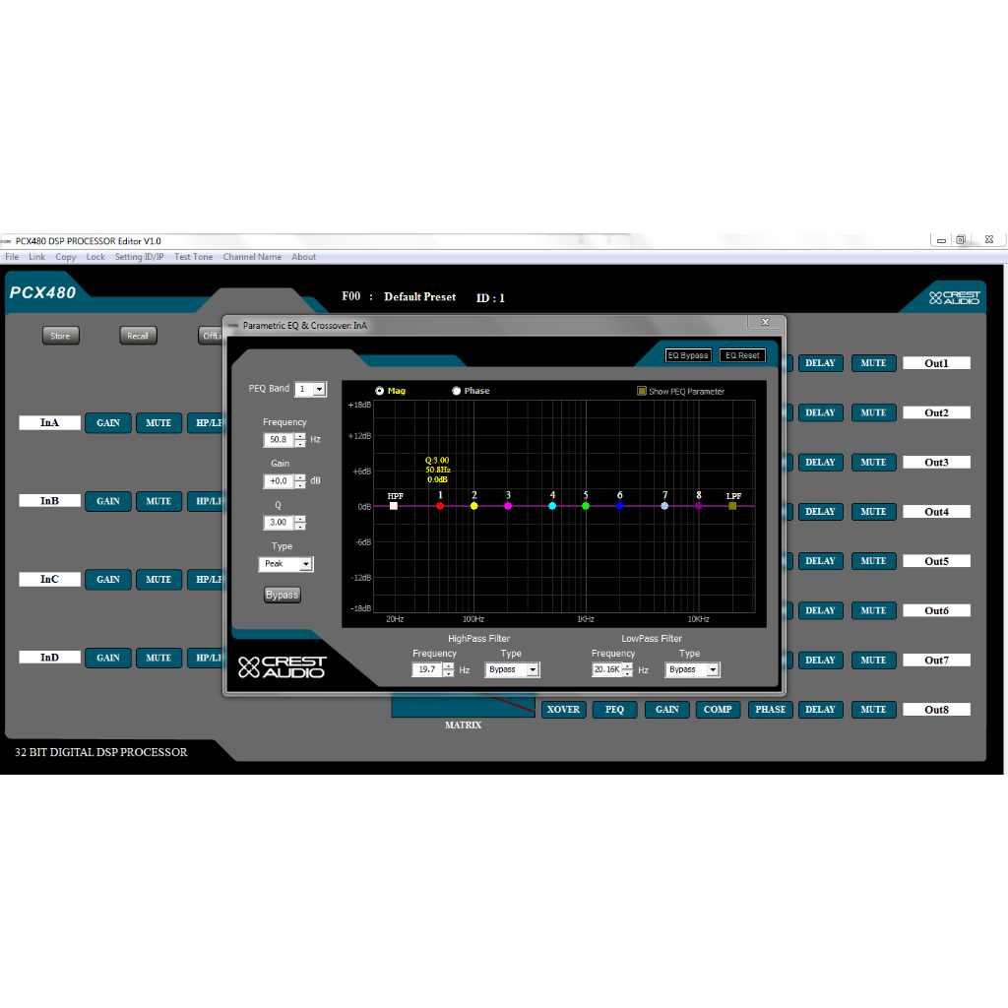The width and height of the screenshot is (1008, 1008).
Task: Select EQ band 8 purple control point
Action: click(698, 505)
